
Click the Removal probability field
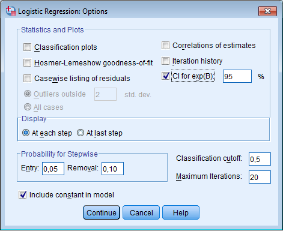[112, 169]
